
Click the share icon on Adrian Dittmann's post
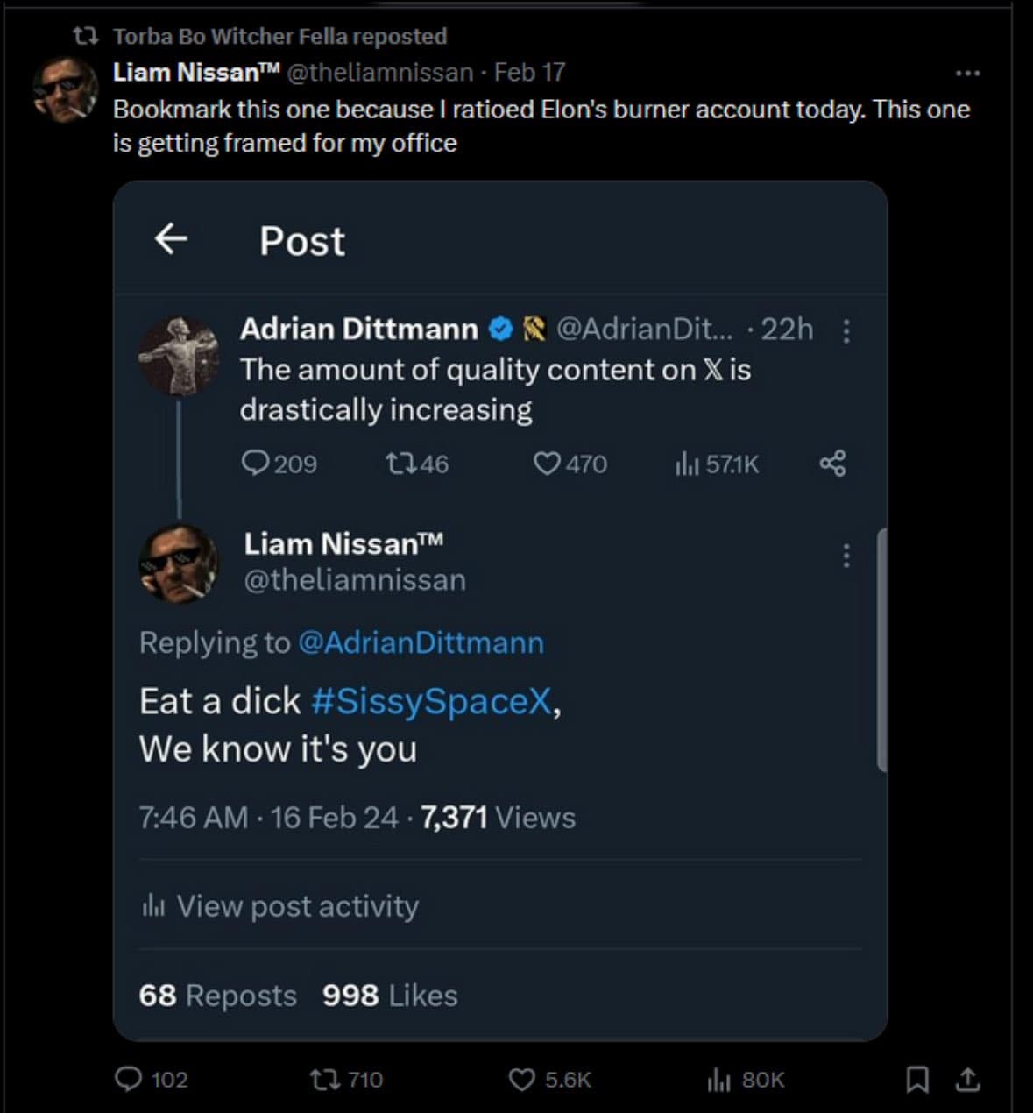(x=832, y=464)
